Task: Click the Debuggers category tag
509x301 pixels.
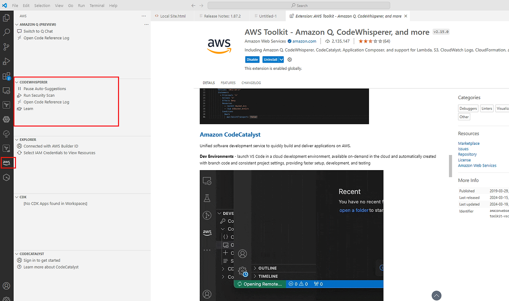Action: (468, 108)
